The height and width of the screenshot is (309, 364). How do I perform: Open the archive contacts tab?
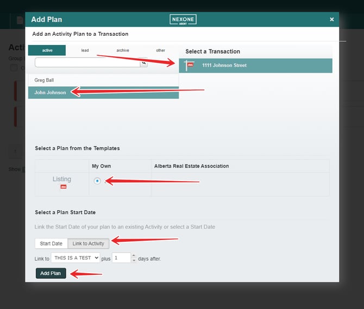click(x=123, y=50)
